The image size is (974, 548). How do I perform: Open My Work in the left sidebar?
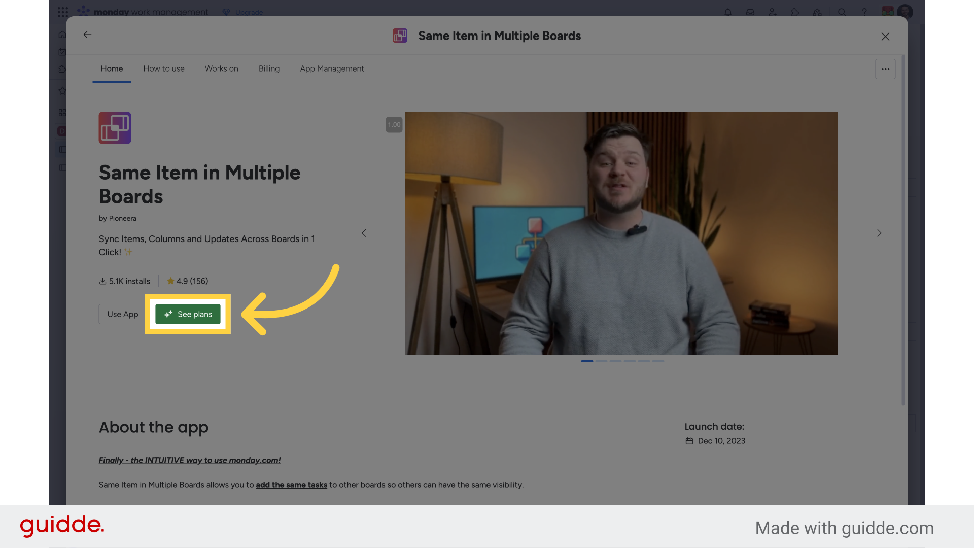coord(62,52)
